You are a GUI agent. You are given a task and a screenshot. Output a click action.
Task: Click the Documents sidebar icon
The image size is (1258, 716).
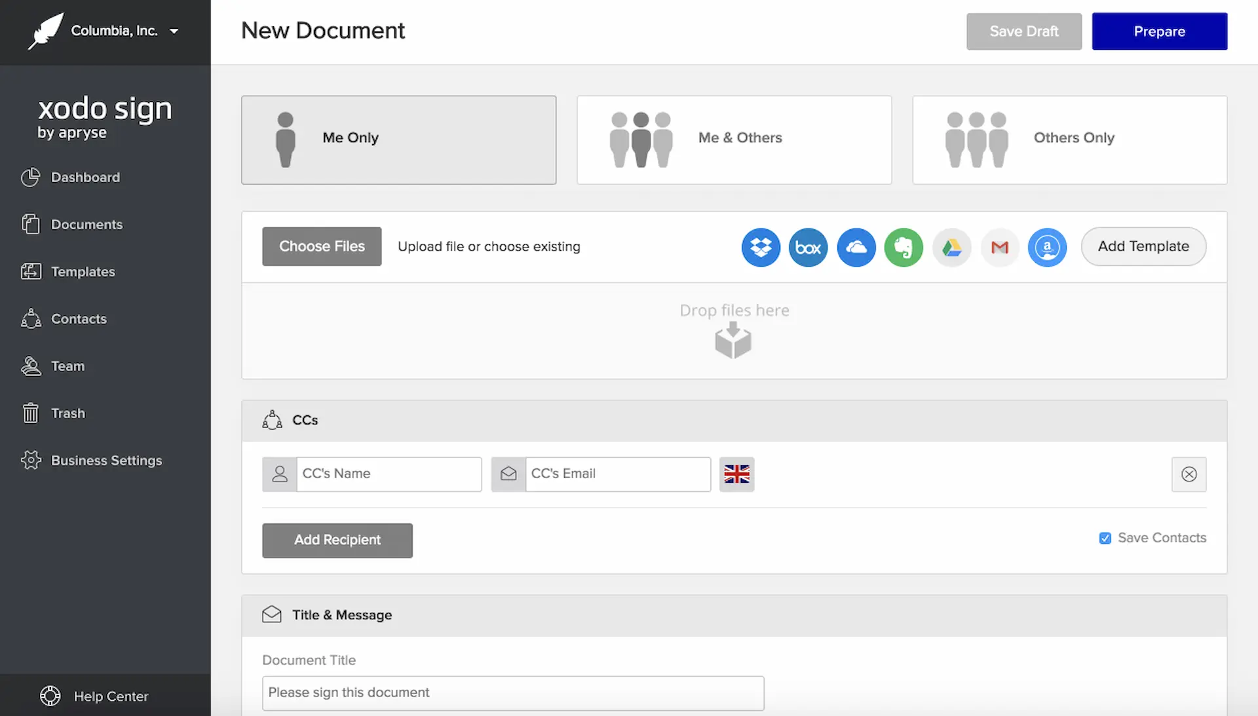(x=30, y=225)
